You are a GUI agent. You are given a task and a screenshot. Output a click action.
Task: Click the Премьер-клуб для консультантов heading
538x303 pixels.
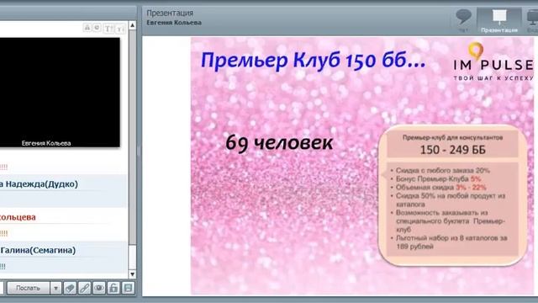coord(452,137)
